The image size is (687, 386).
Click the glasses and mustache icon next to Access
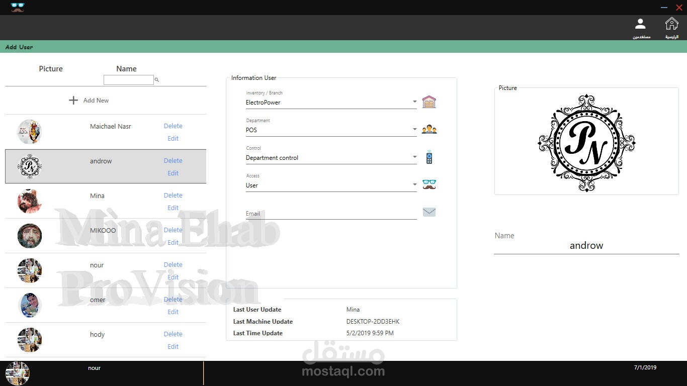429,185
